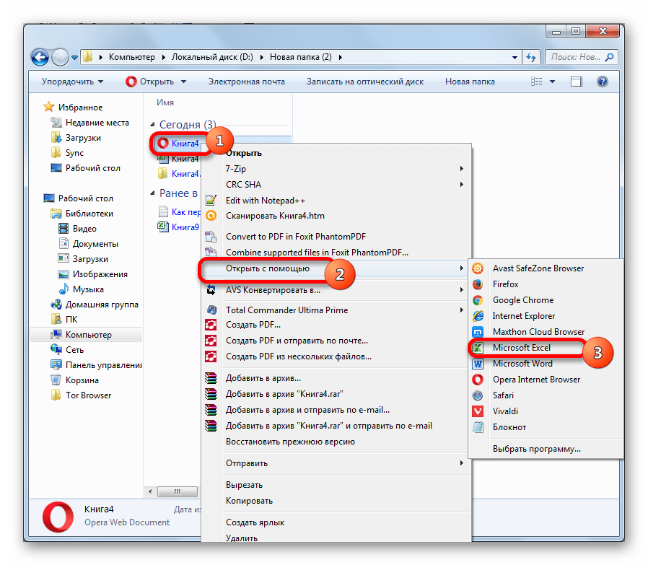This screenshot has height=565, width=648.
Task: Click the Back navigation arrow
Action: [x=40, y=57]
